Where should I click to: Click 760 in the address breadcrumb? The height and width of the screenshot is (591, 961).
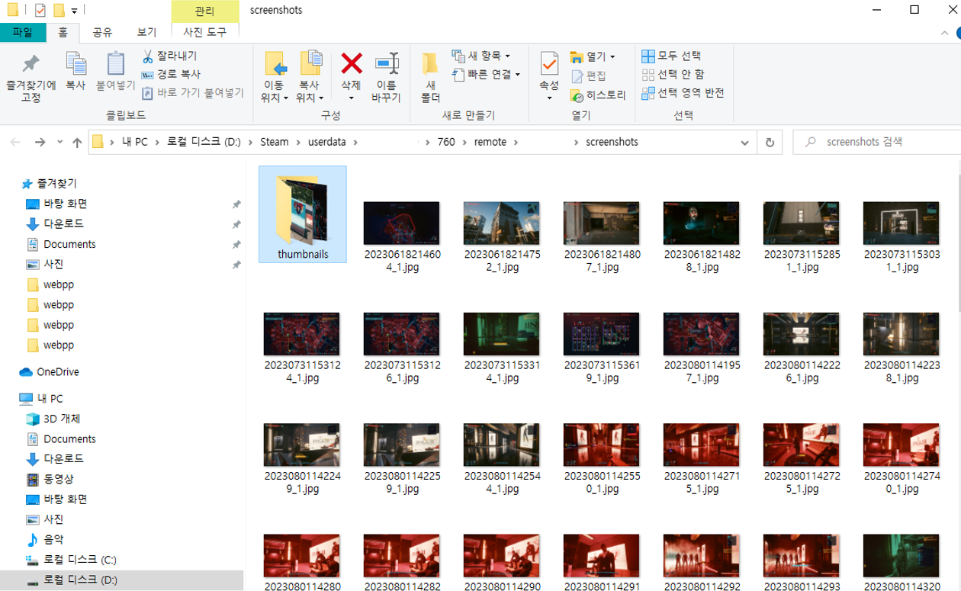pos(446,143)
